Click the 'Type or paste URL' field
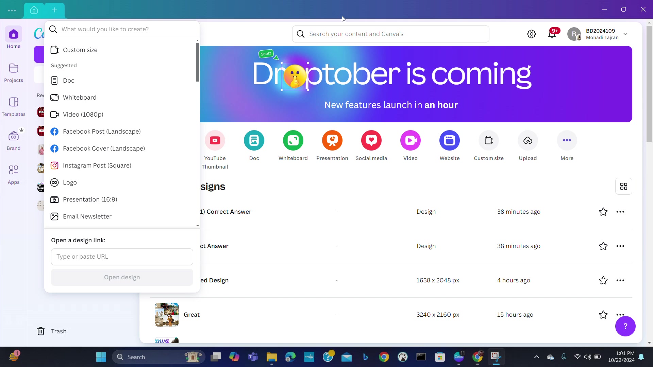Viewport: 653px width, 367px height. [x=122, y=257]
